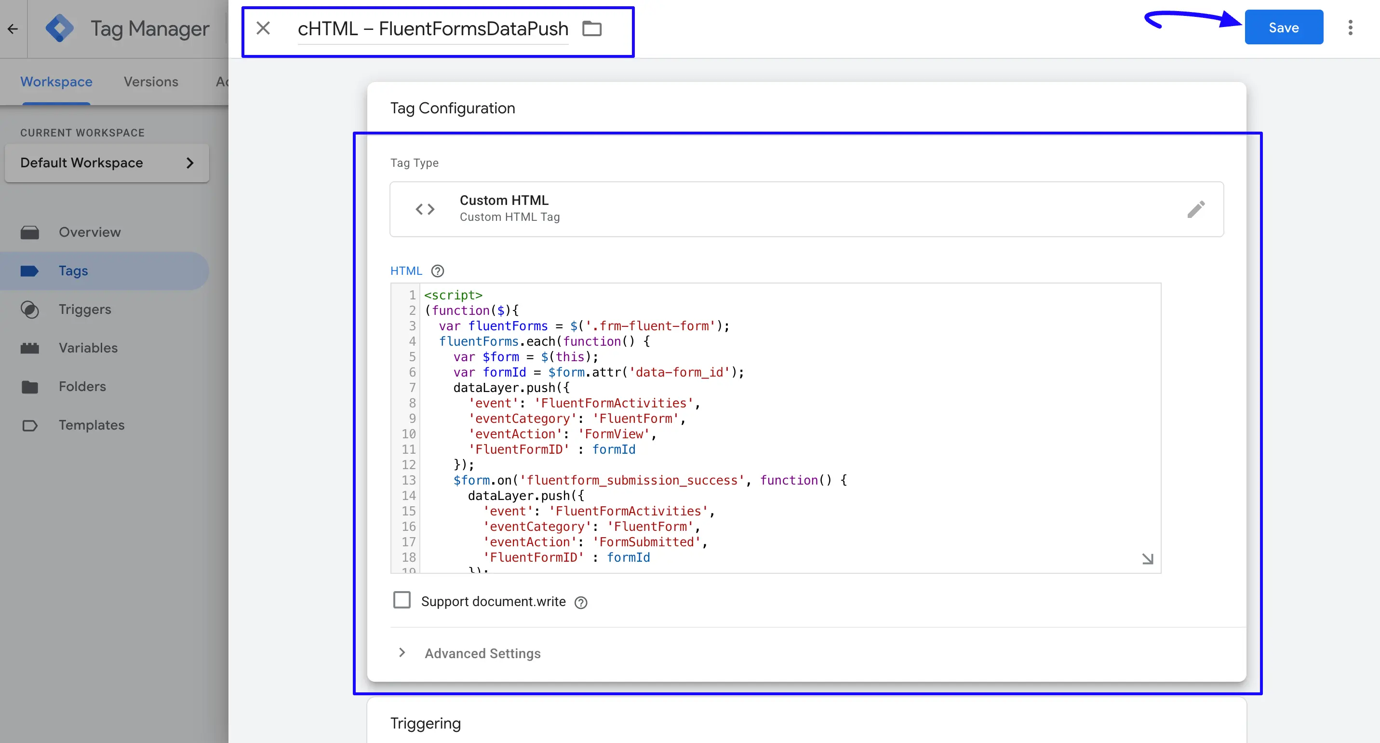Click the Folders sidebar icon

(29, 387)
